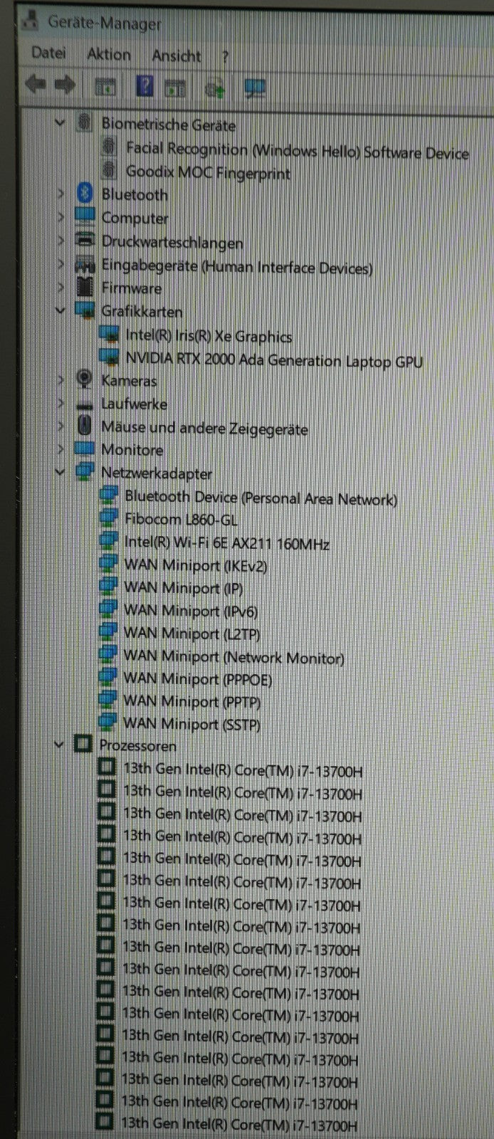
Task: Select the Prozessoren category label
Action: click(137, 745)
